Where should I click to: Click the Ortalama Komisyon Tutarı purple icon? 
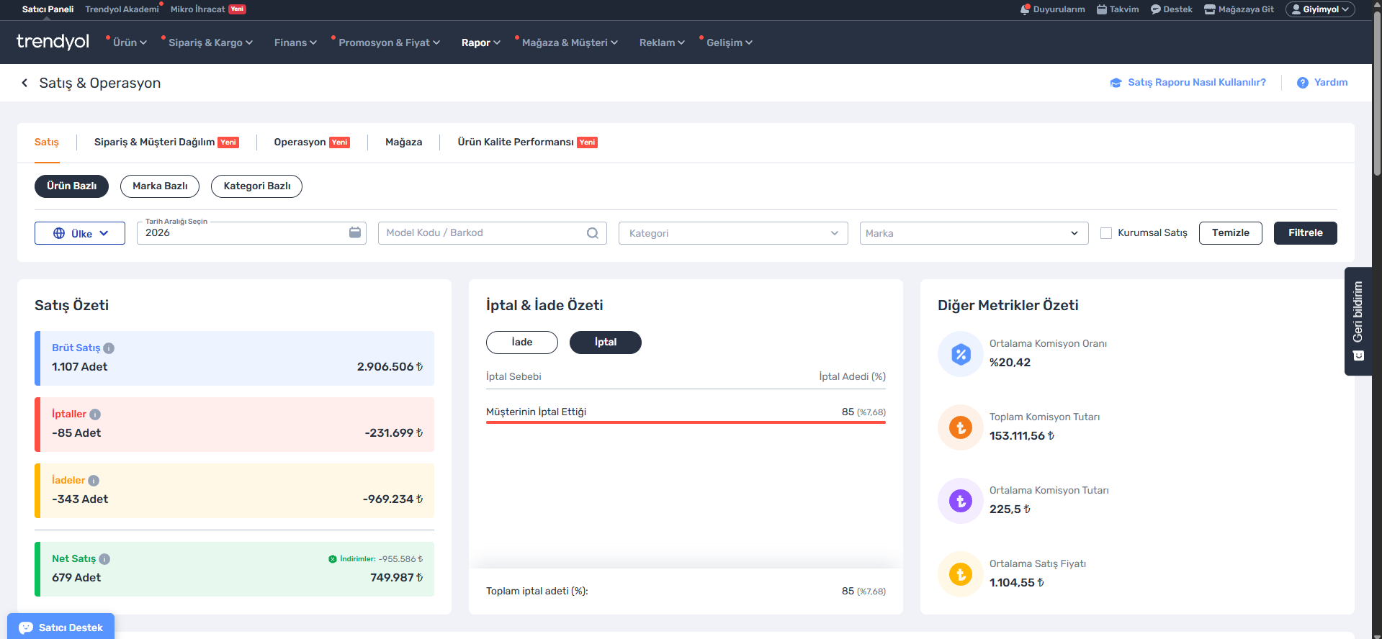coord(961,501)
